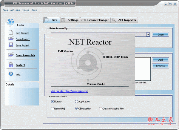Click the Add button
Viewport: 179px width, 130px height.
161,60
